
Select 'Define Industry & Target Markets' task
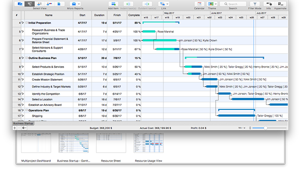51,87
